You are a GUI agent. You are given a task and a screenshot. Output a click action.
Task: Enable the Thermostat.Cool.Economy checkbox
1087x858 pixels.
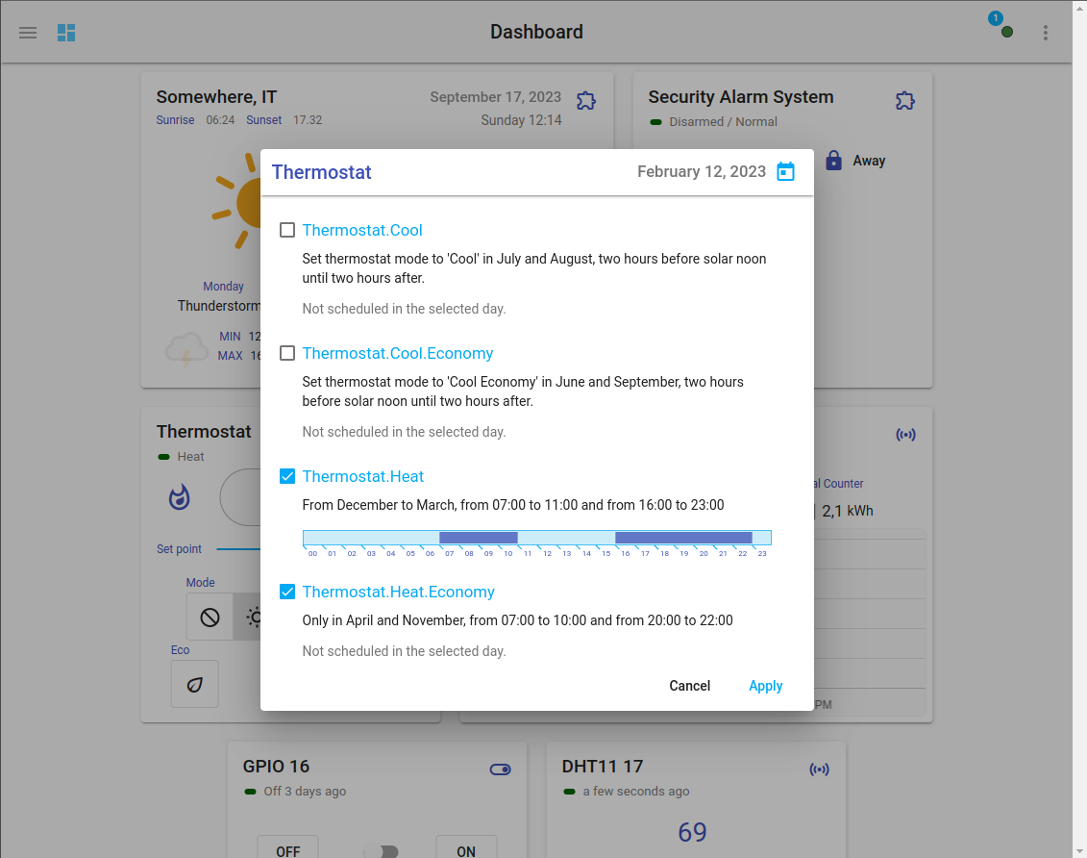287,353
